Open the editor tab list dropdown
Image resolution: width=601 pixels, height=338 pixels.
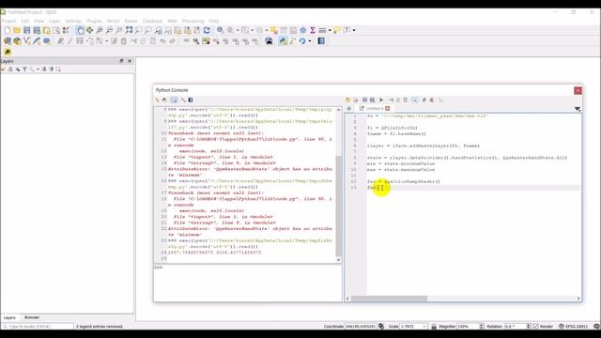578,109
